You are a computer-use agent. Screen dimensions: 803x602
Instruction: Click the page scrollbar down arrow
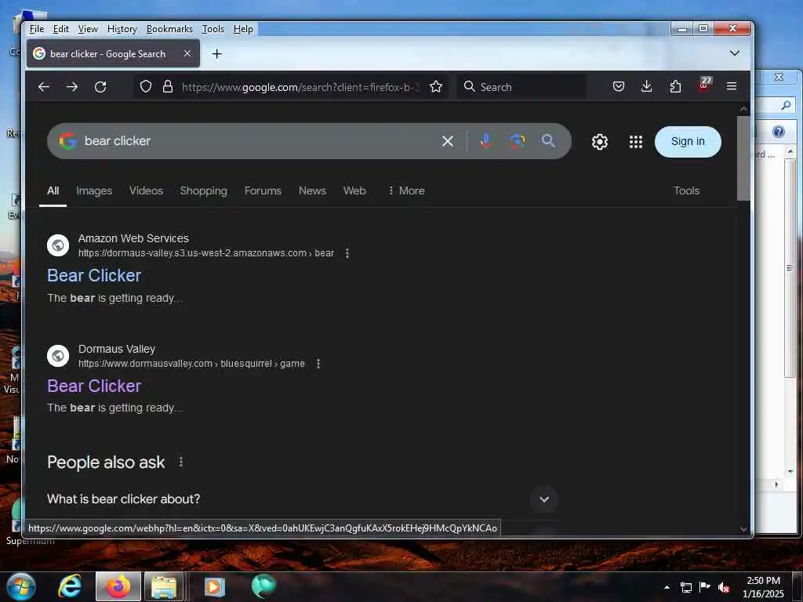click(743, 529)
